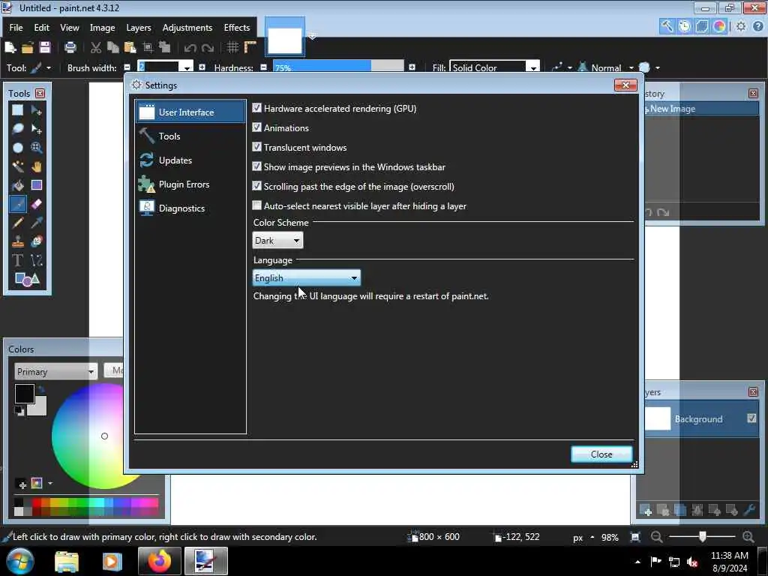Open Plugin Errors settings section

point(190,184)
